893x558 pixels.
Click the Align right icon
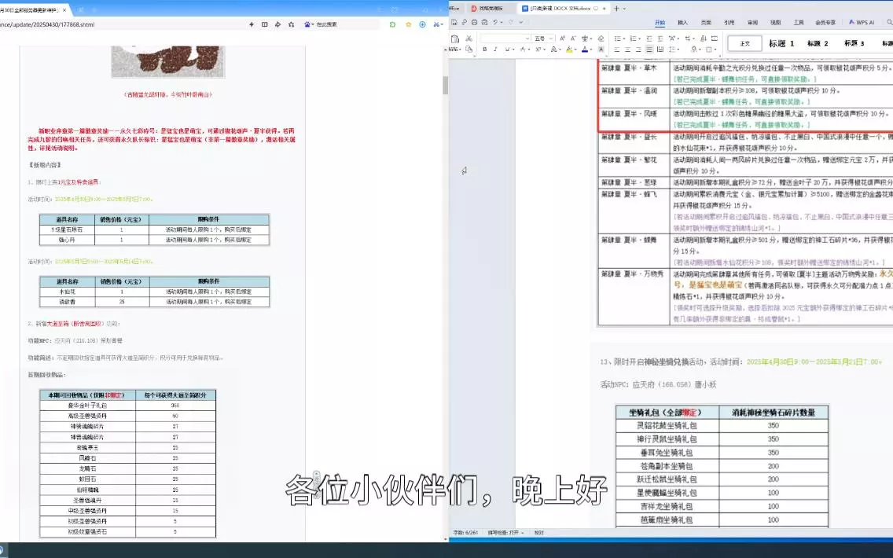[638, 50]
